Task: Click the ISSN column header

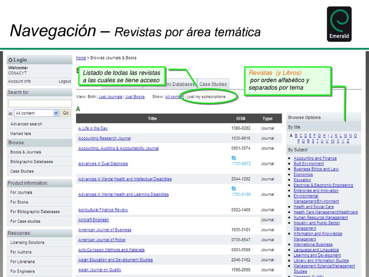Action: click(241, 119)
